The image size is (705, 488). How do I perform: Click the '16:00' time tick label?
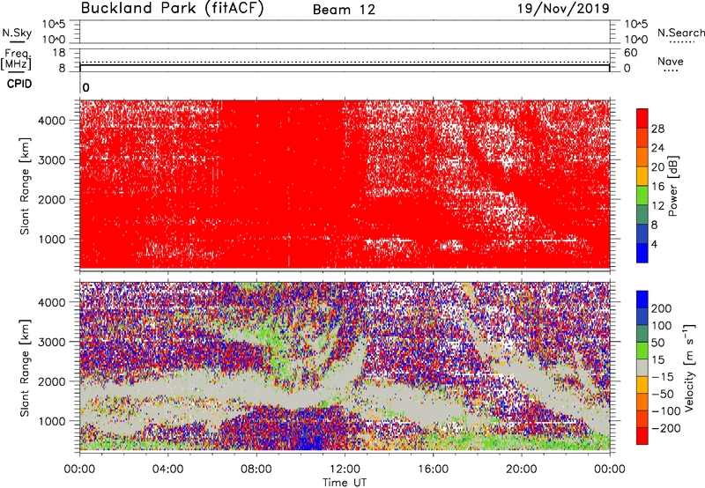(x=433, y=470)
